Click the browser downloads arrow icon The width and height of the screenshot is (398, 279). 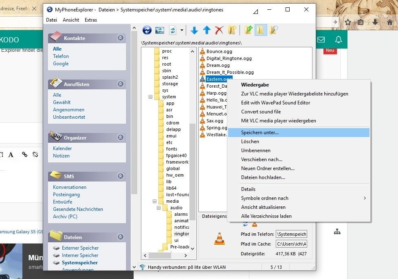376,22
